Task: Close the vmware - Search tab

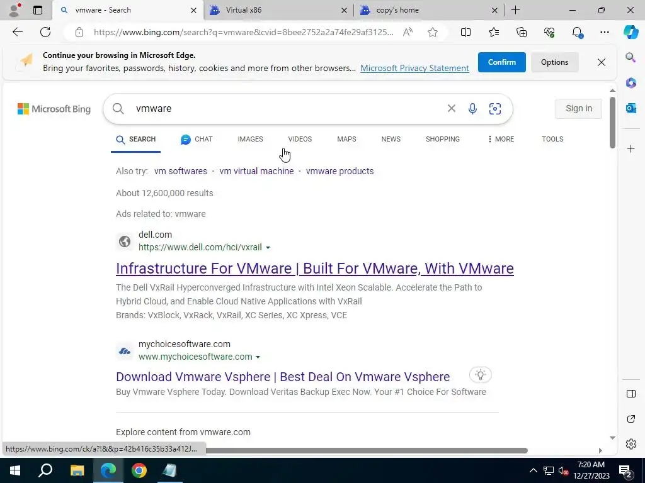Action: click(193, 10)
